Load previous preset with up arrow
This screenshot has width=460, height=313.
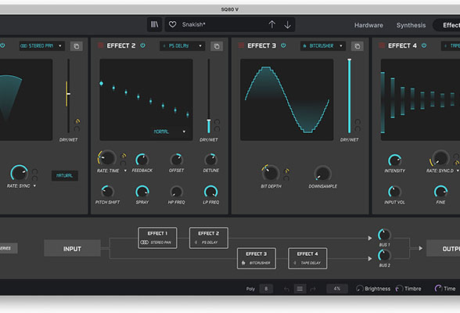272,24
